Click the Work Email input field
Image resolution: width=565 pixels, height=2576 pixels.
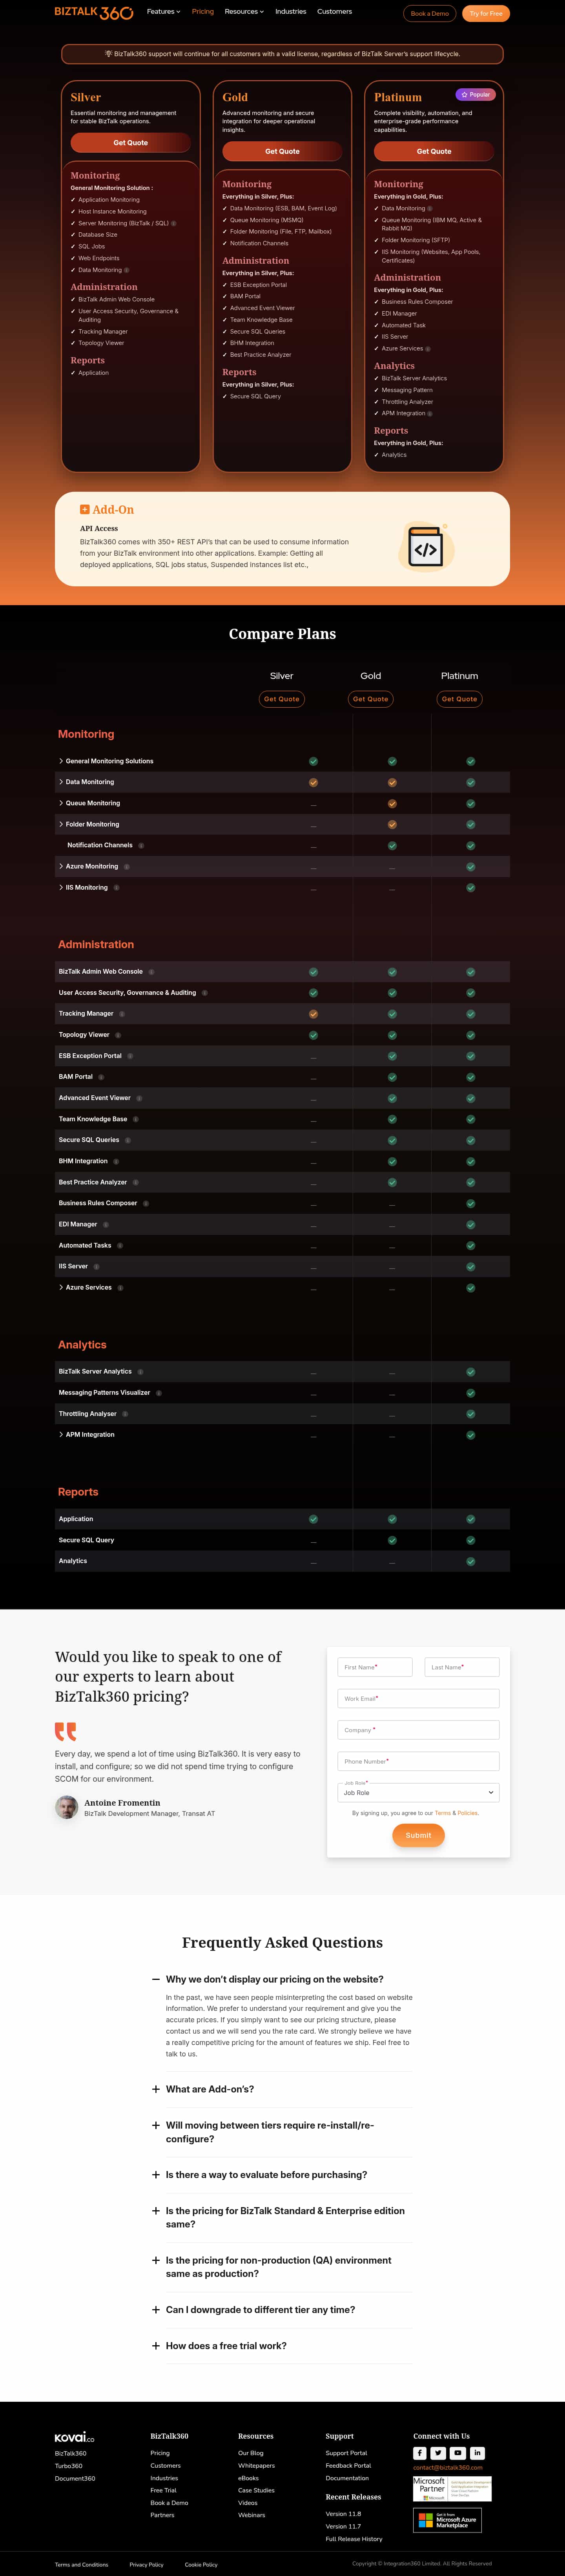[x=418, y=1698]
